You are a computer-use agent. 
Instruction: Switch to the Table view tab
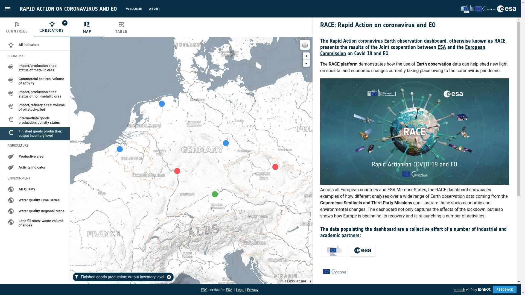121,27
